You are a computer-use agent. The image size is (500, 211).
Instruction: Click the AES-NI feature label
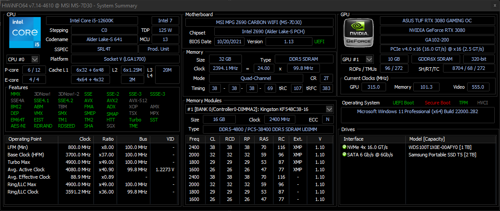tap(18, 126)
